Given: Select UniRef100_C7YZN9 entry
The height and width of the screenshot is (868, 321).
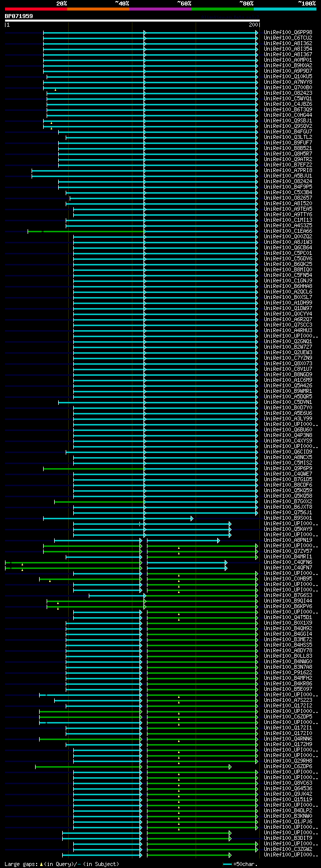Looking at the screenshot, I should coord(288,358).
